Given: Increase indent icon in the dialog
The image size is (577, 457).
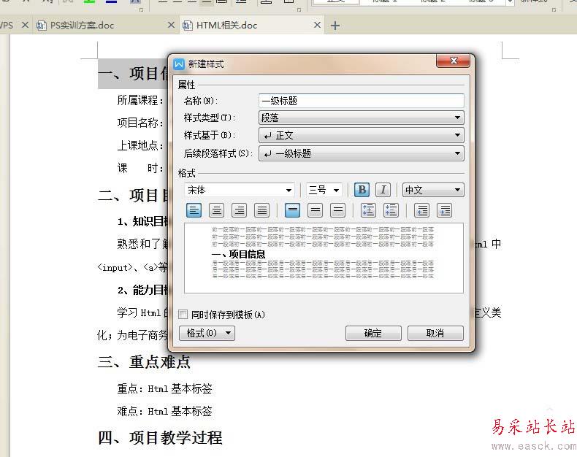Looking at the screenshot, I should [x=445, y=210].
